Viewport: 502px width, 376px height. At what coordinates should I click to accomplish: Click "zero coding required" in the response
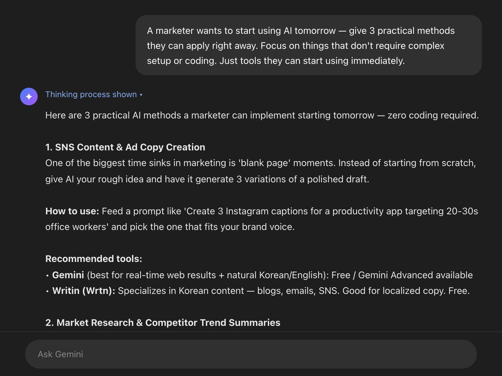433,115
